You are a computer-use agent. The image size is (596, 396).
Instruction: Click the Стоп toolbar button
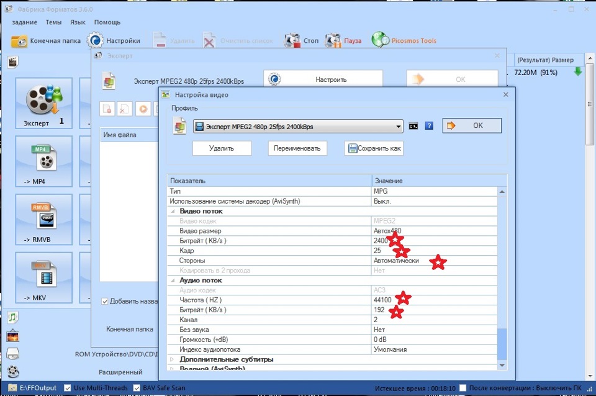click(302, 41)
